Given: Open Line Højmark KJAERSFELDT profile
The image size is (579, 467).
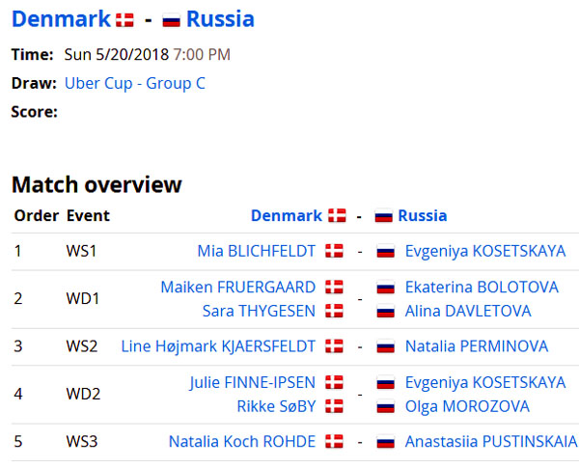Looking at the screenshot, I should click(x=218, y=346).
